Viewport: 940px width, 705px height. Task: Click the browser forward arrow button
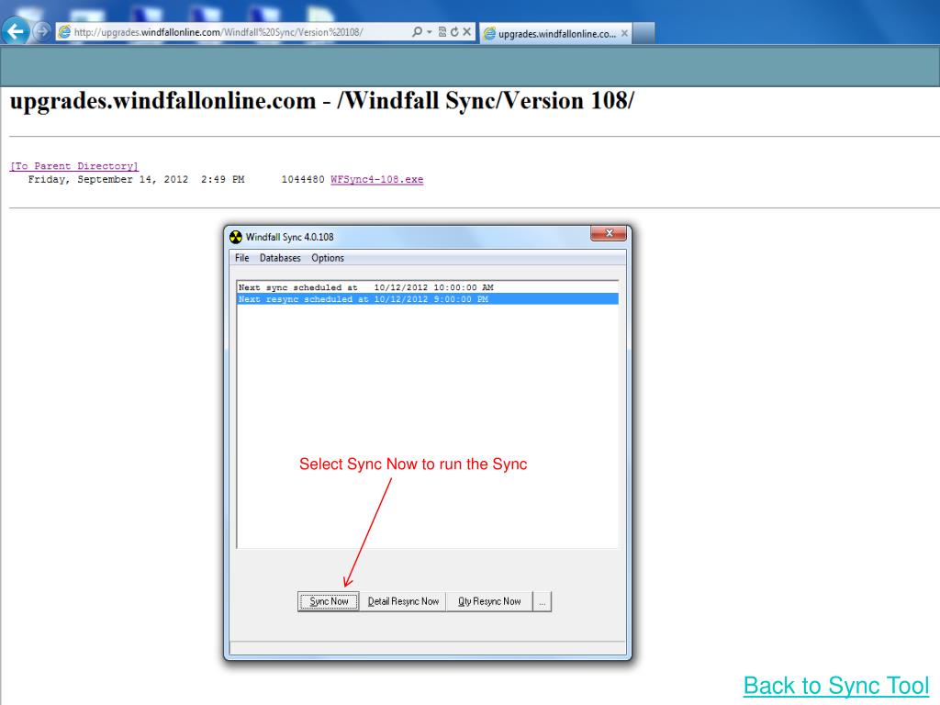tap(42, 31)
